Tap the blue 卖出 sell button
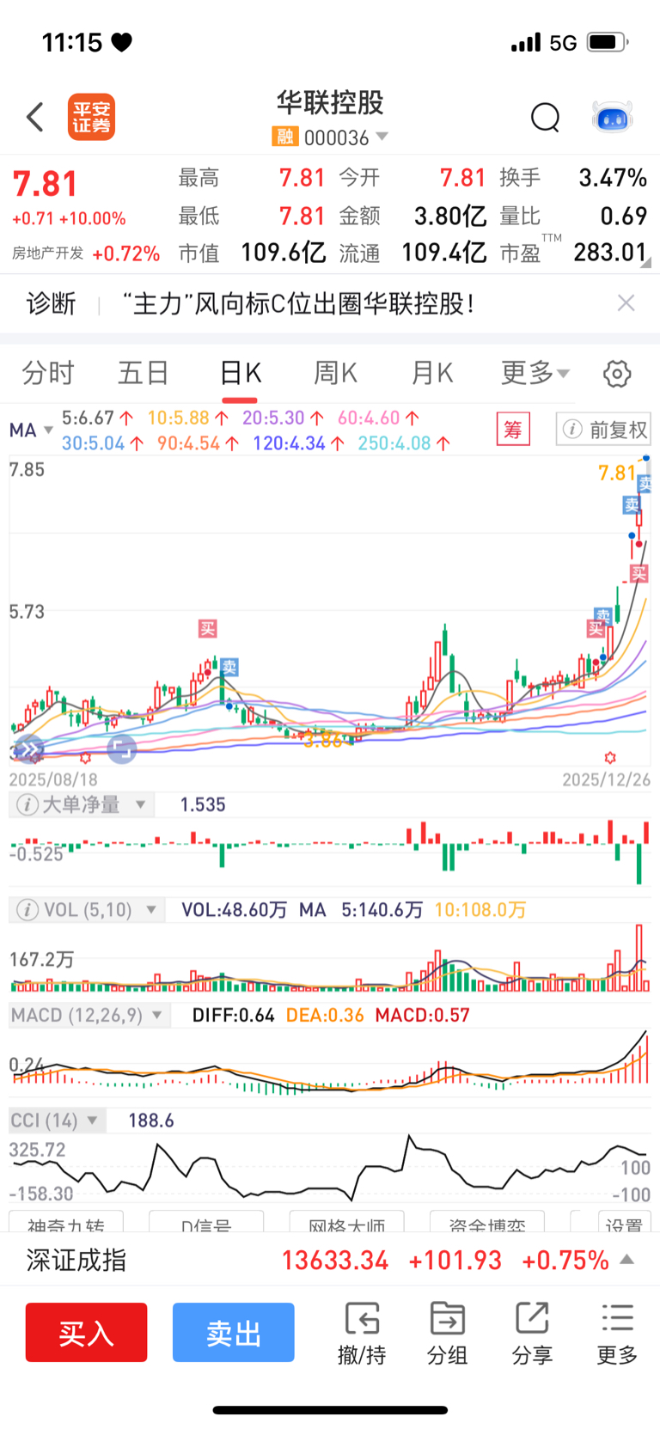The image size is (660, 1429). pos(234,1333)
